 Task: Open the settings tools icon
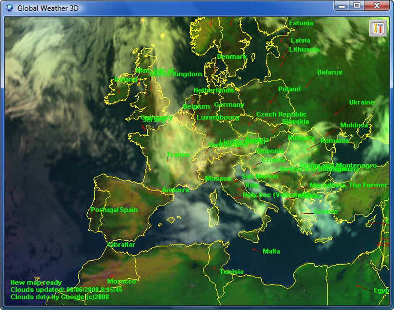coord(378,28)
